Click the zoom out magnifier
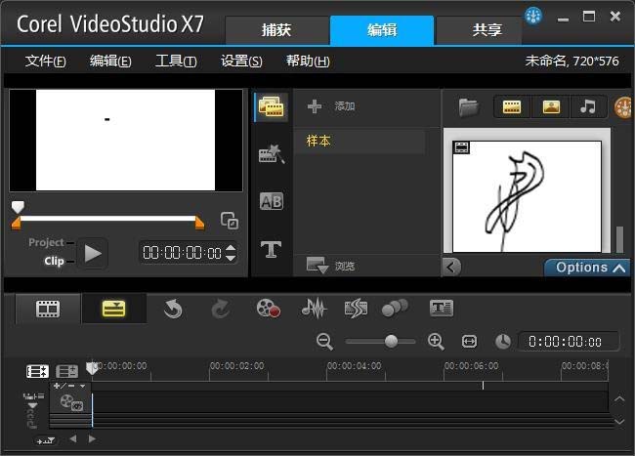 [x=324, y=342]
